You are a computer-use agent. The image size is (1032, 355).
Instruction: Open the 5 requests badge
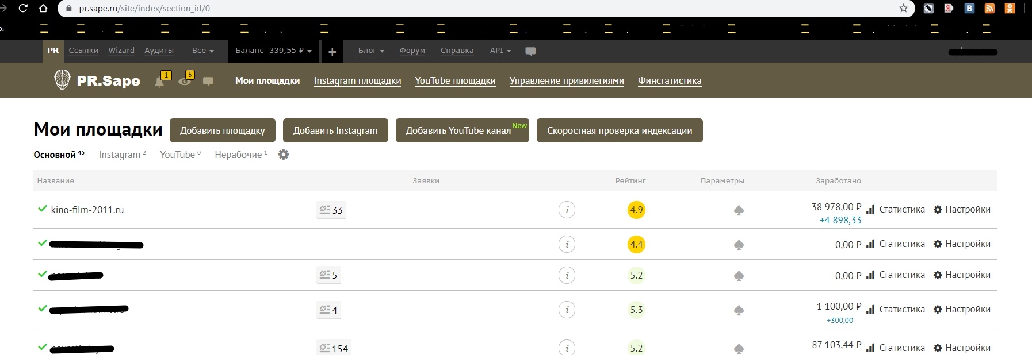328,275
